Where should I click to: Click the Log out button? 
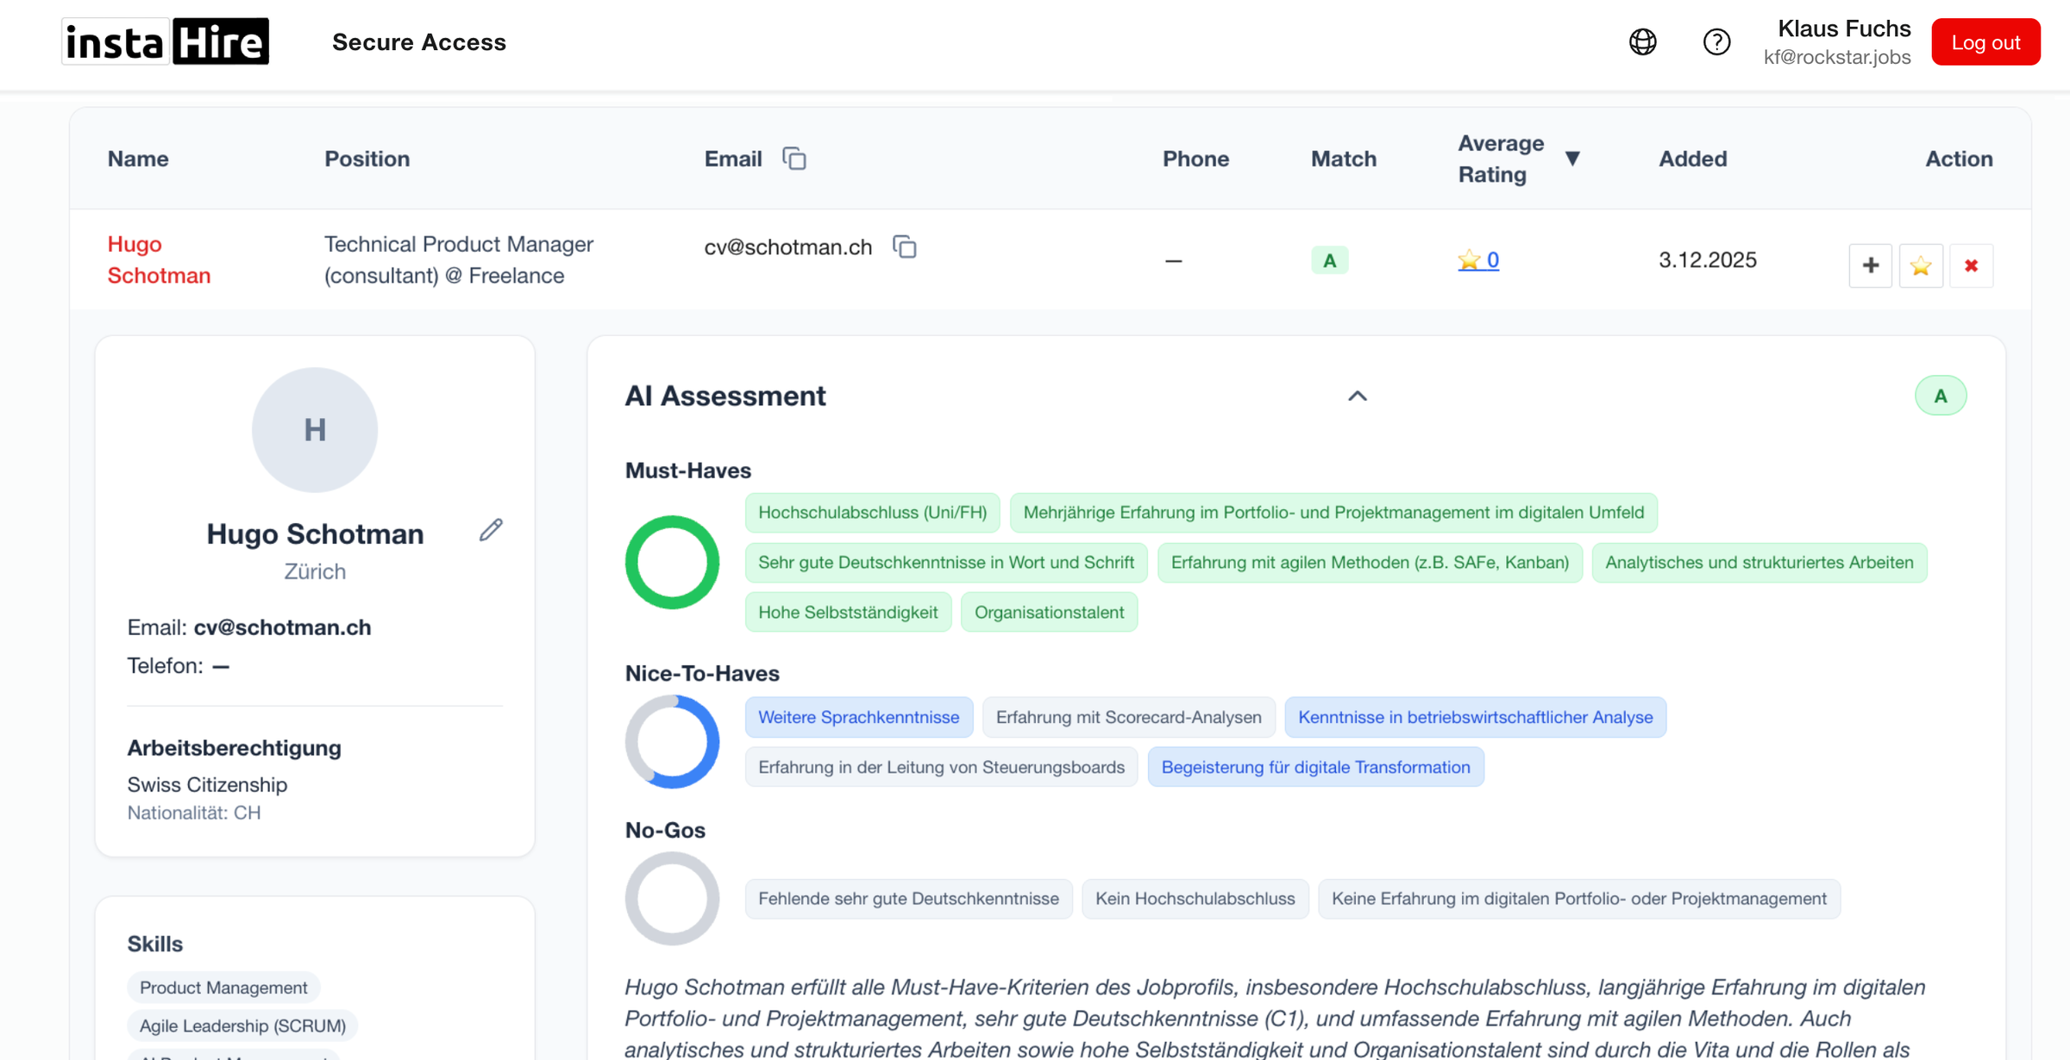[x=1985, y=41]
